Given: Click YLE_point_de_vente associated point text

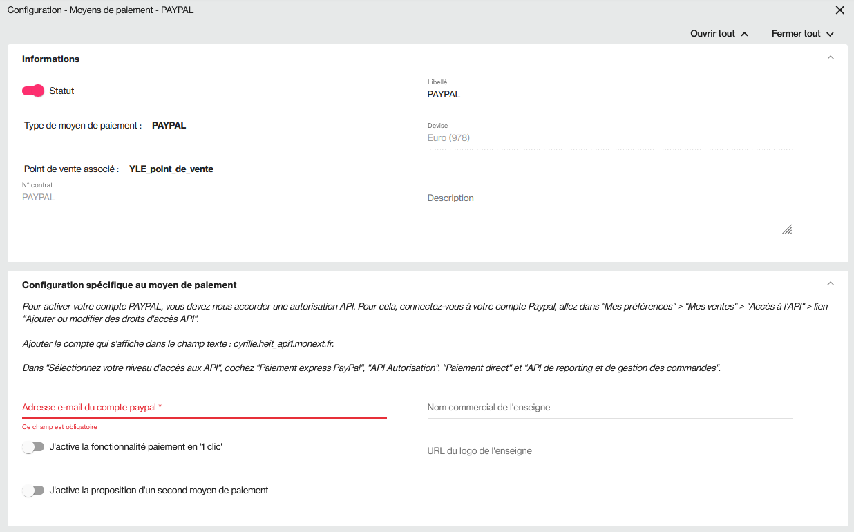Looking at the screenshot, I should (x=171, y=169).
